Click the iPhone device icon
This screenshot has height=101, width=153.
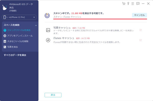(5, 17)
